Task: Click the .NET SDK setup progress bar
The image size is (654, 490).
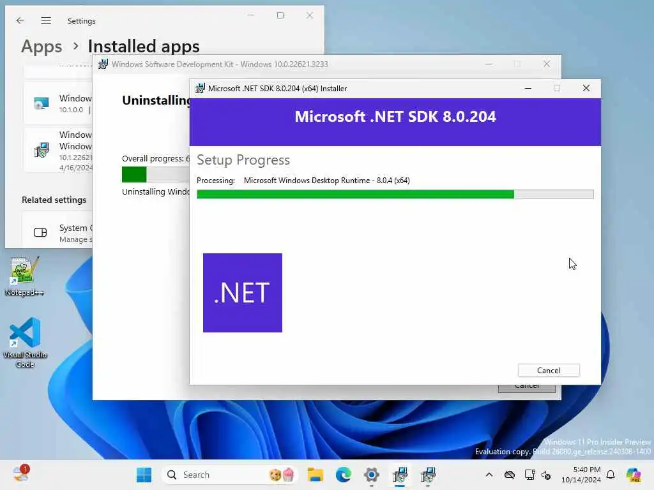Action: click(395, 194)
